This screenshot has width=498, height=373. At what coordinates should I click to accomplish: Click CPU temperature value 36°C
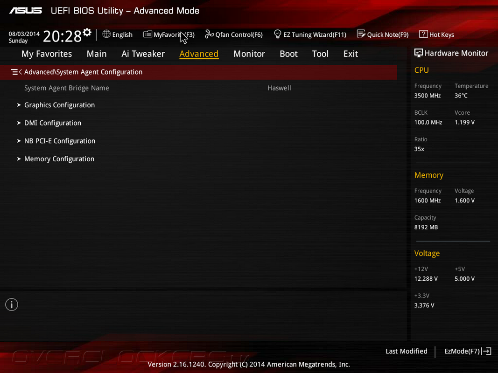click(461, 96)
